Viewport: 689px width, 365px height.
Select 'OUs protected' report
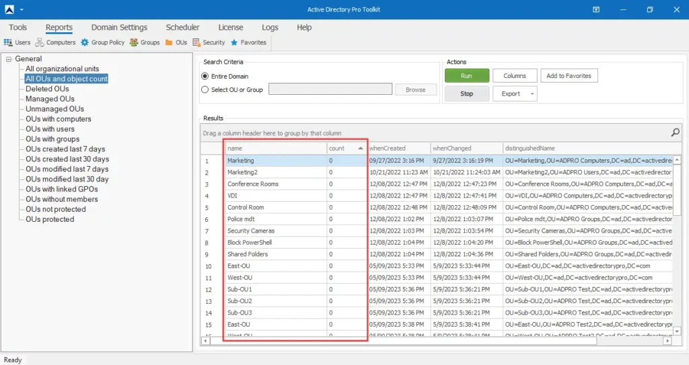pyautogui.click(x=50, y=220)
